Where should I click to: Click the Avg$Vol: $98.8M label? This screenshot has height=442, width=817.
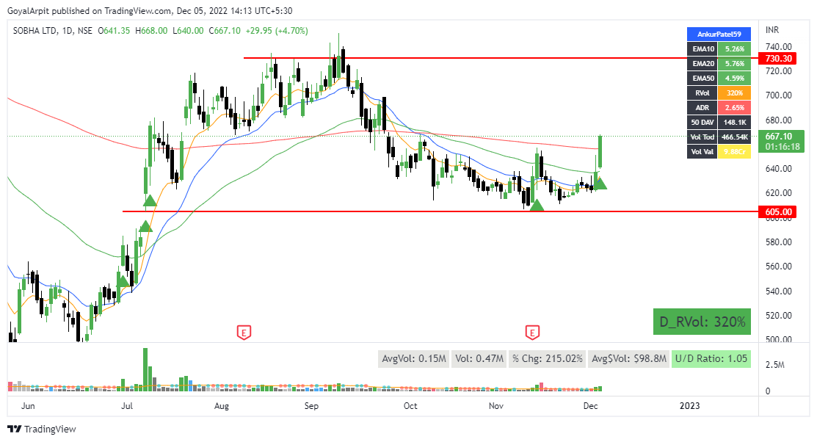(x=629, y=358)
